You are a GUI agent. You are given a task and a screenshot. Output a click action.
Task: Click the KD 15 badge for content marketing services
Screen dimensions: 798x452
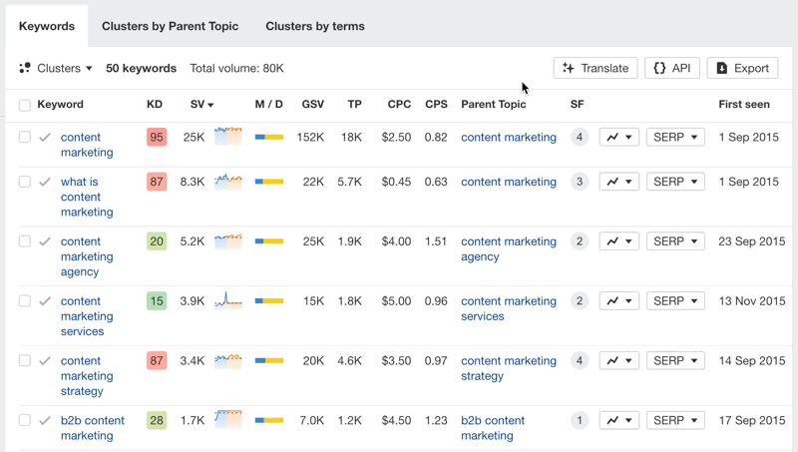(x=156, y=301)
